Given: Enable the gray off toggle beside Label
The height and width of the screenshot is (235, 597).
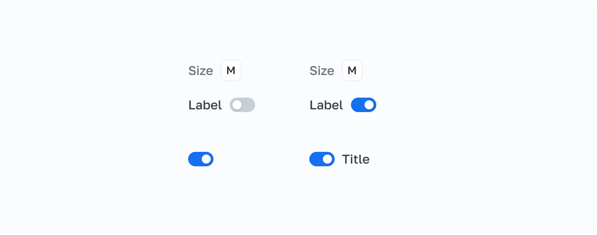Looking at the screenshot, I should point(242,105).
